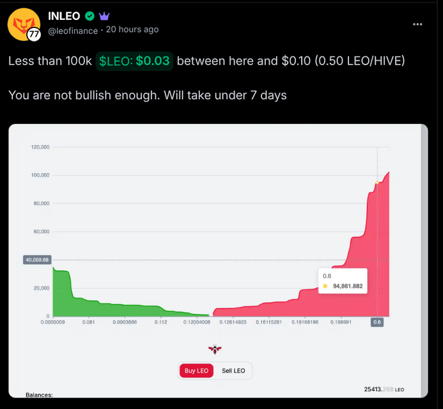Click the highlighted 0.6 x-axis label
The height and width of the screenshot is (409, 443).
tap(377, 323)
